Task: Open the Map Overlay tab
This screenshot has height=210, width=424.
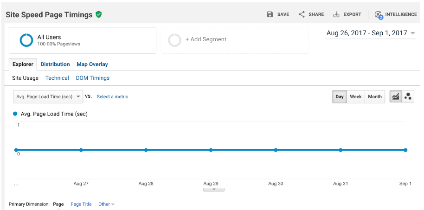Action: (x=92, y=64)
